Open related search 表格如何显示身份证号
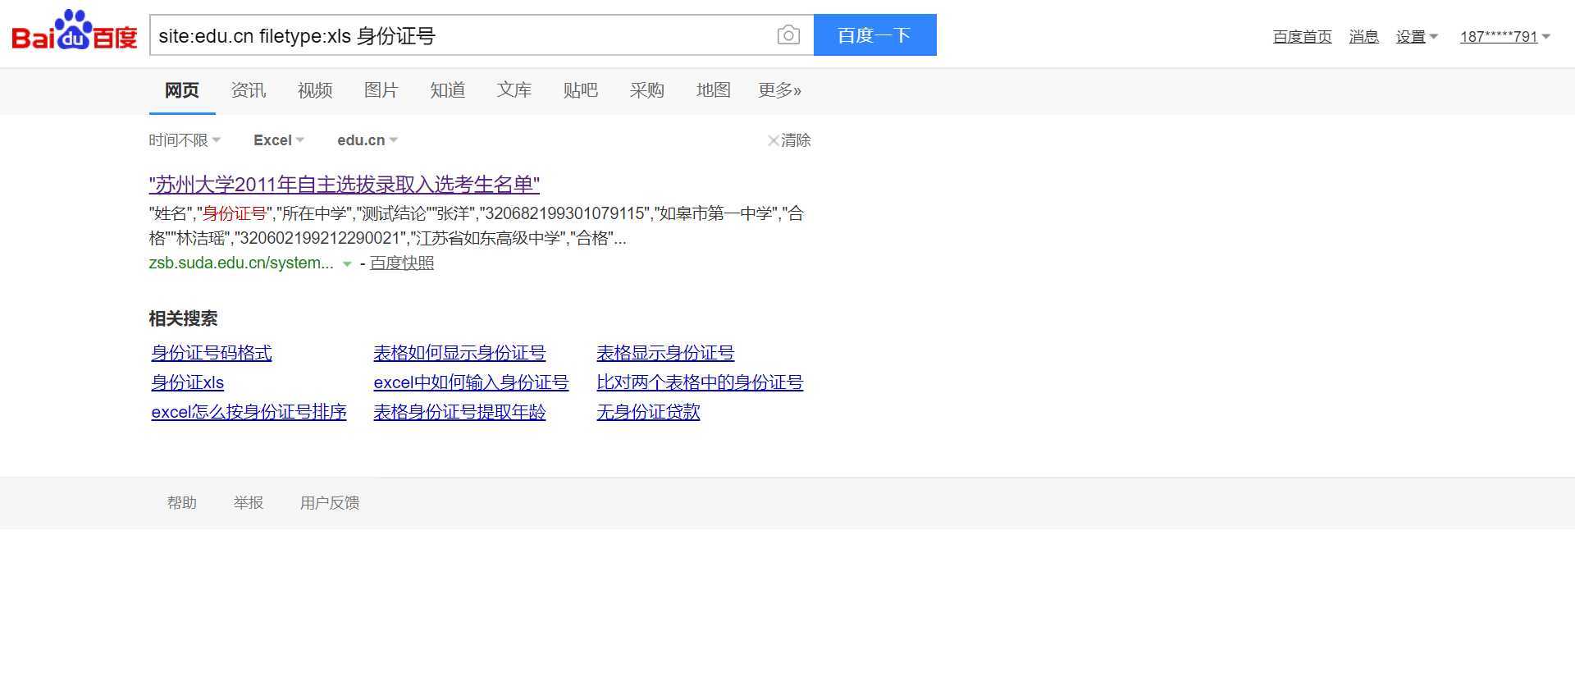Screen dimensions: 1575x691 (459, 353)
